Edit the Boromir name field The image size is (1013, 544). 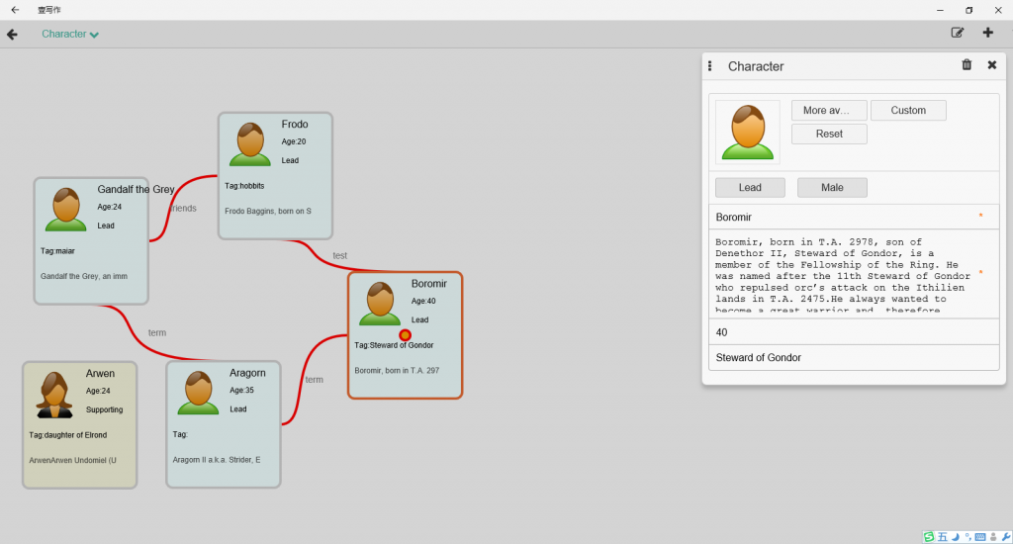(854, 217)
